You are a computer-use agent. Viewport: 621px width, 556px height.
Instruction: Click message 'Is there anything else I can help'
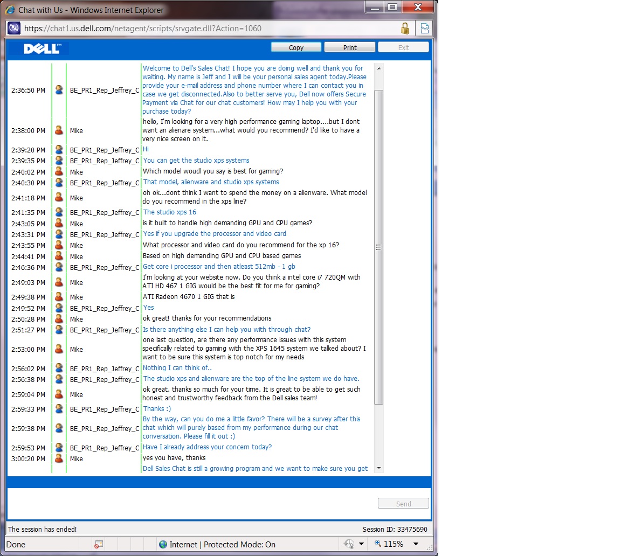point(226,330)
